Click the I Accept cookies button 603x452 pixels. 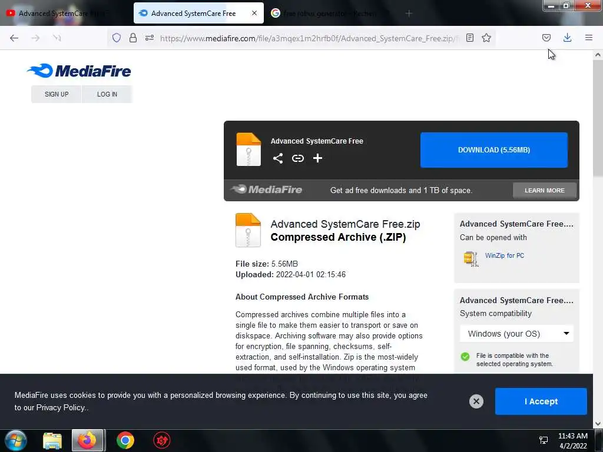click(541, 401)
